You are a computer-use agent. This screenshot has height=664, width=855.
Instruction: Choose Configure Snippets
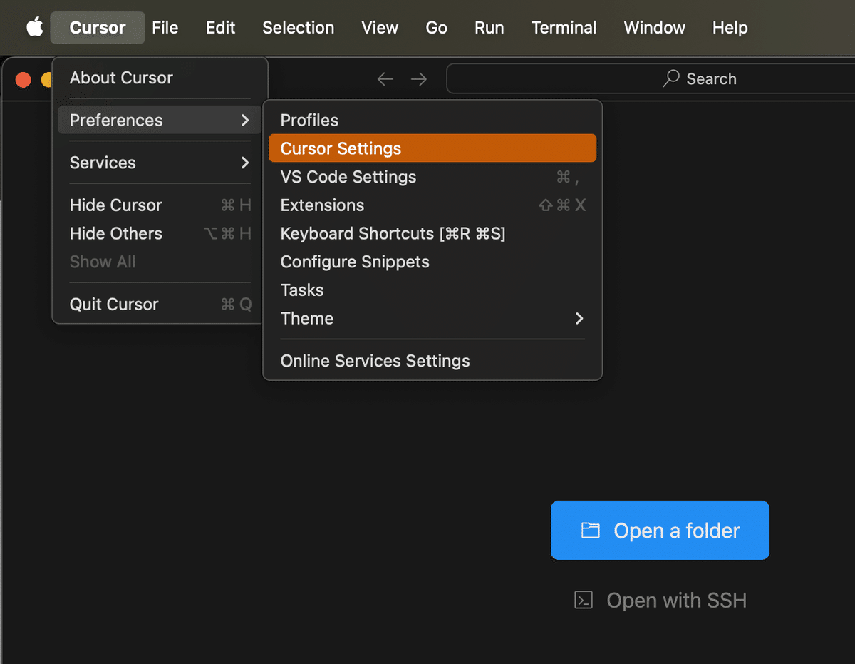click(432, 262)
